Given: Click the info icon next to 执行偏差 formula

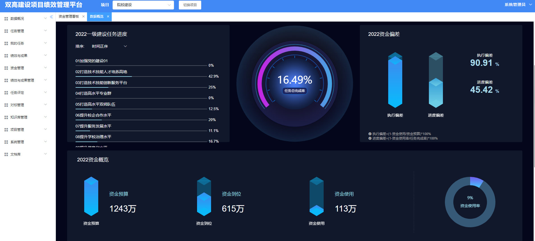Looking at the screenshot, I should (x=370, y=134).
